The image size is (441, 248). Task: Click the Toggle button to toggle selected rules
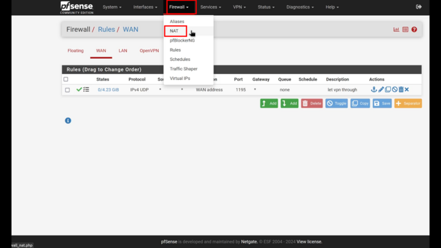337,103
